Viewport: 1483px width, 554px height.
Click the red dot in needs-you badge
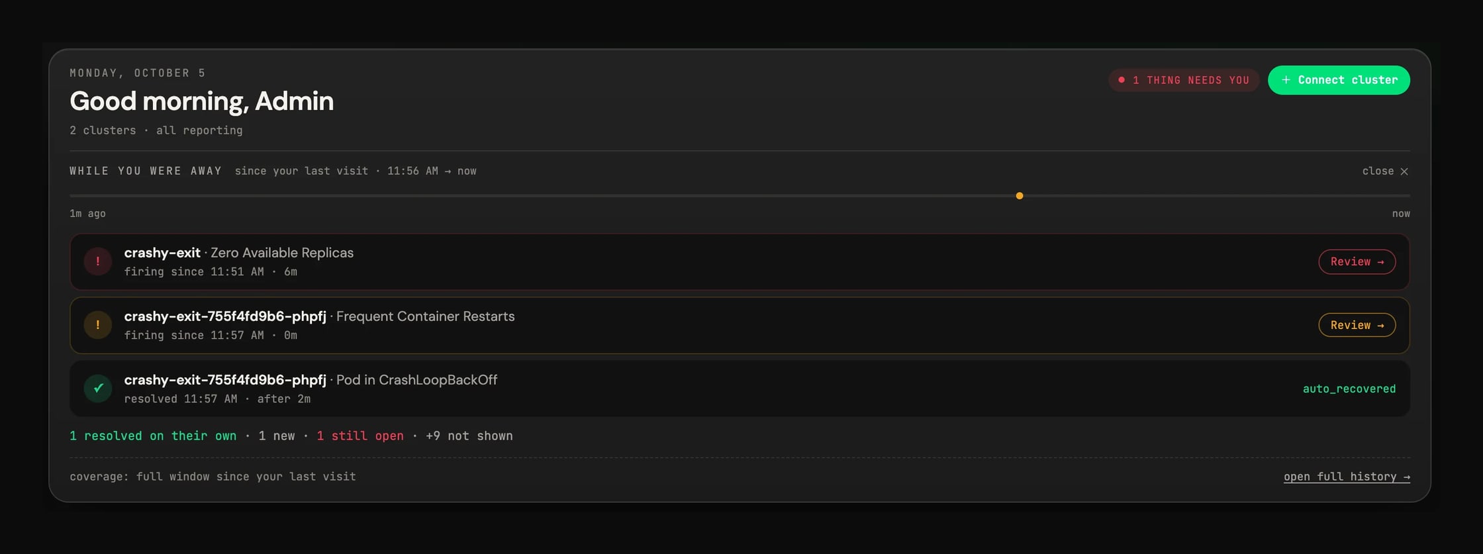(1122, 80)
